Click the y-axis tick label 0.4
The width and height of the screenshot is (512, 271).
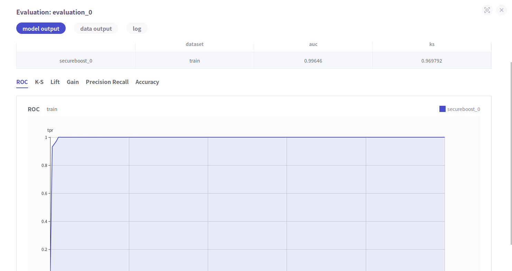[x=44, y=221]
